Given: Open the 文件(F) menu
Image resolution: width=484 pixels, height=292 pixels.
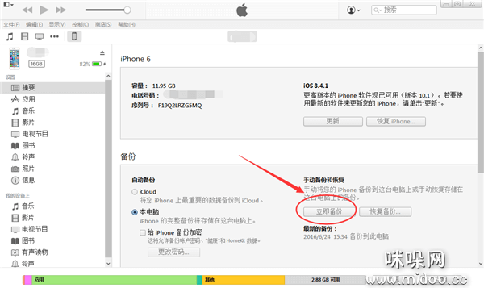Looking at the screenshot, I should pyautogui.click(x=11, y=24).
